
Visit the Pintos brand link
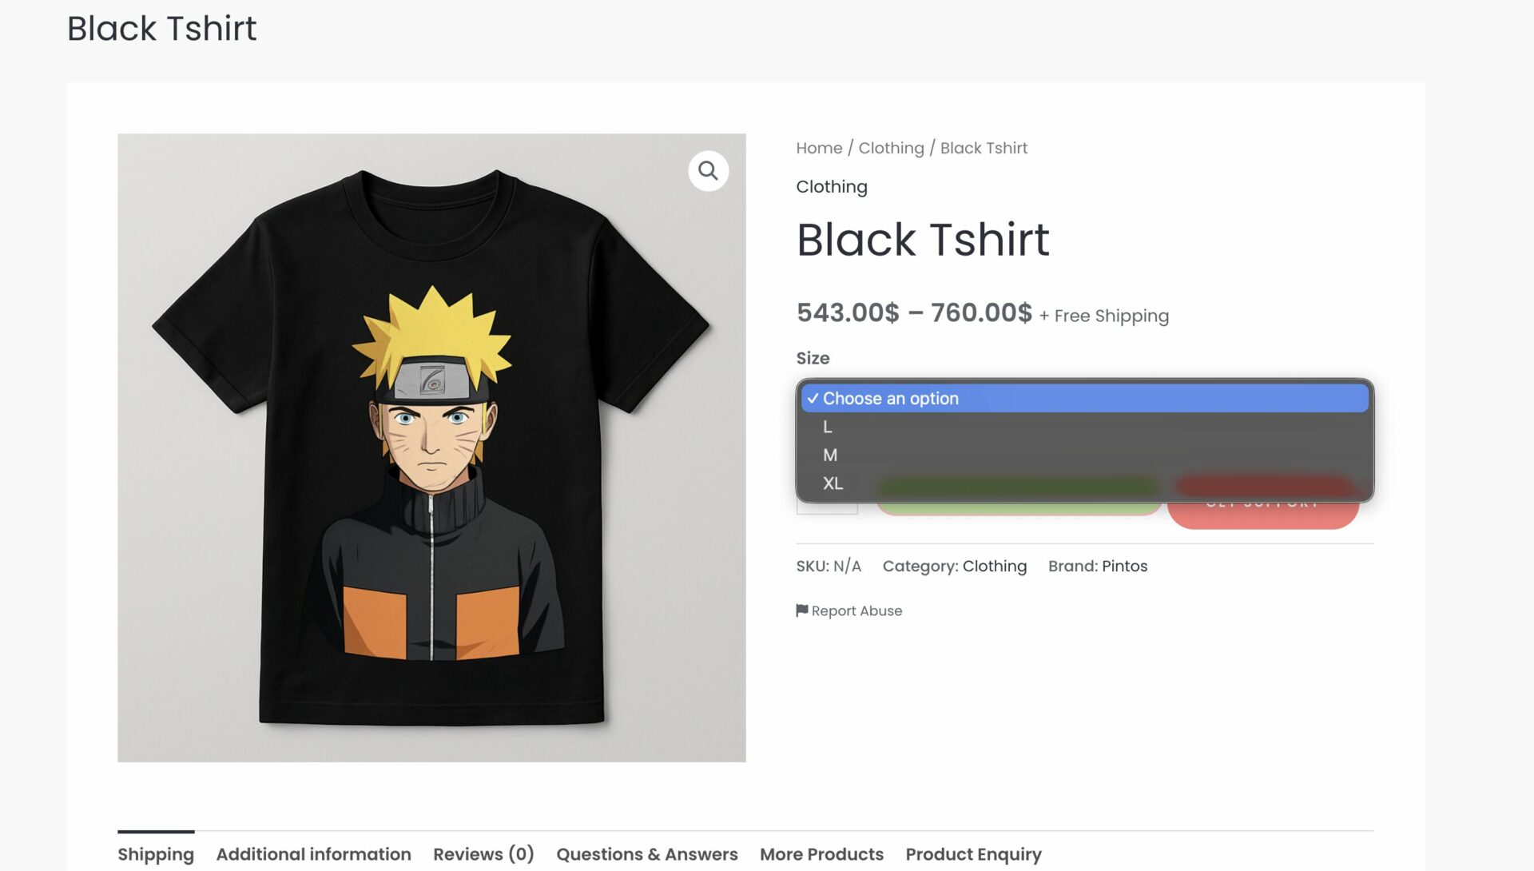(1124, 566)
